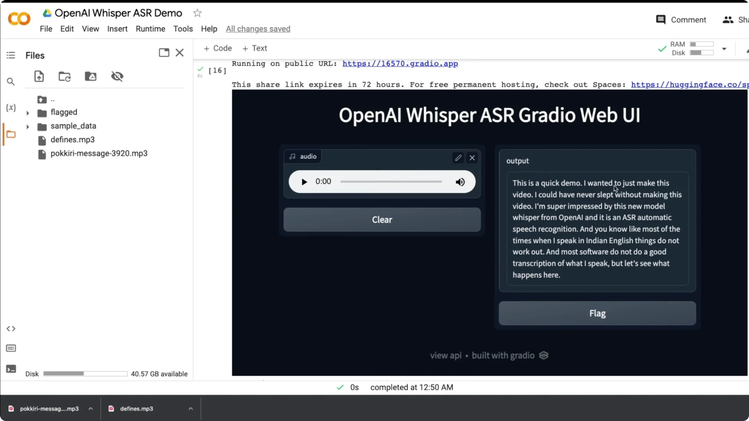The height and width of the screenshot is (421, 749).
Task: Open the public gradio.app share link
Action: 400,64
